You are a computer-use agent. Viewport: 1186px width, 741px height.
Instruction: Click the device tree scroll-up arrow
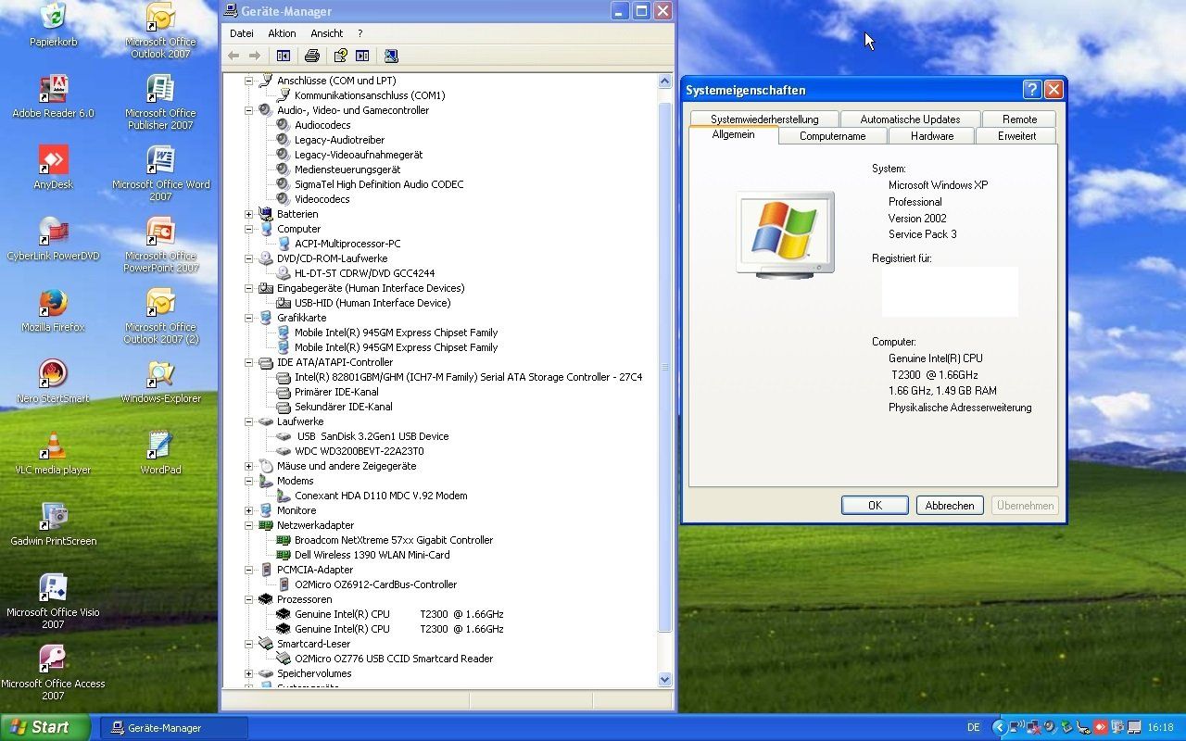664,82
